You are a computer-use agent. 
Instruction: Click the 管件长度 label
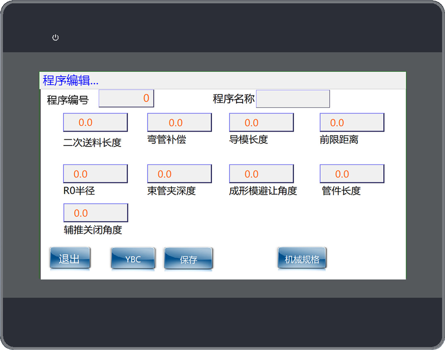341,191
